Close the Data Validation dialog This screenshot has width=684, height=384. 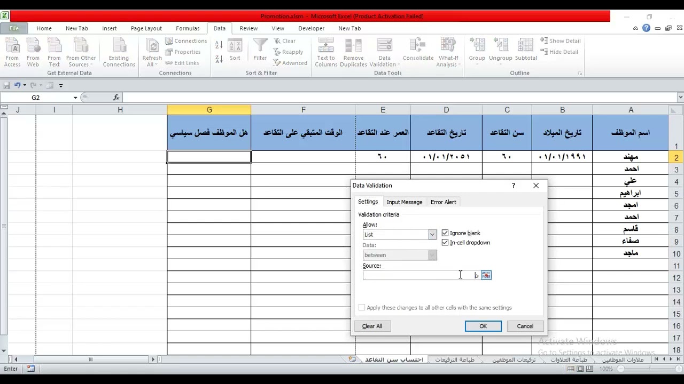536,186
